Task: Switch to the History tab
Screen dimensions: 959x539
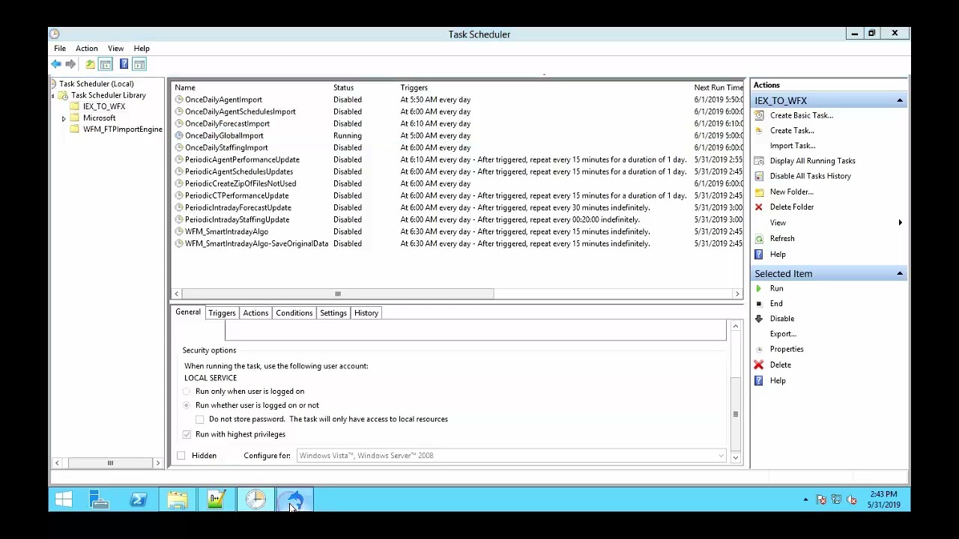Action: pyautogui.click(x=366, y=313)
